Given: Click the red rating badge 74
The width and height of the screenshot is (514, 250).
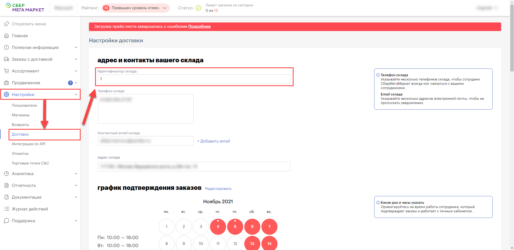Looking at the screenshot, I should (x=106, y=8).
